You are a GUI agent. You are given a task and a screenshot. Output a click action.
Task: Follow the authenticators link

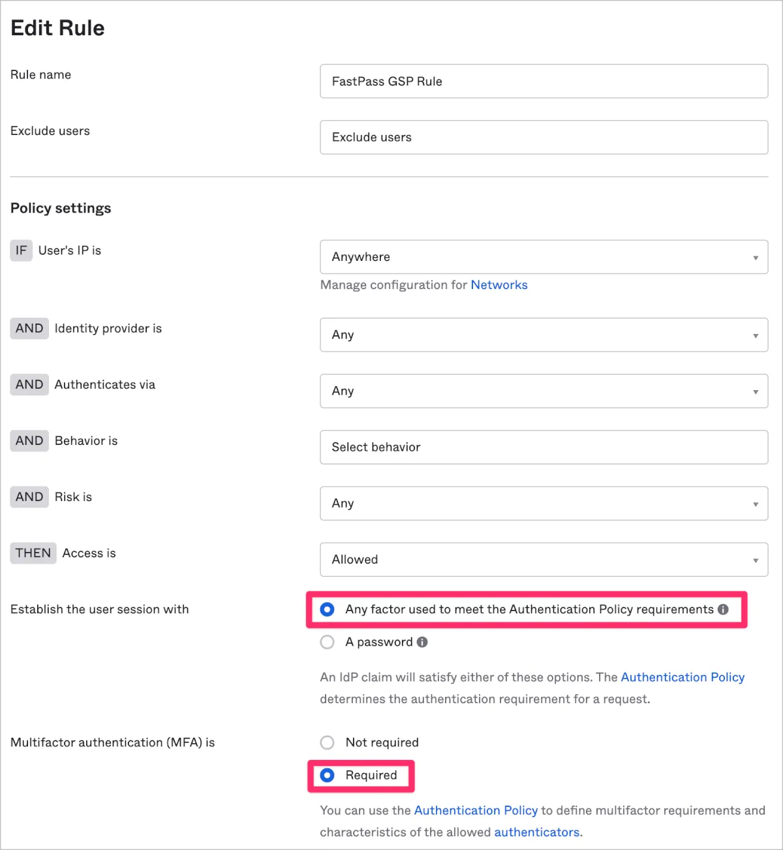(x=536, y=832)
